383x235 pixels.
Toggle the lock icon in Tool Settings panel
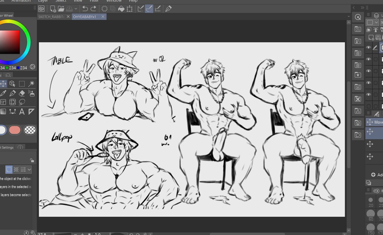point(32,160)
